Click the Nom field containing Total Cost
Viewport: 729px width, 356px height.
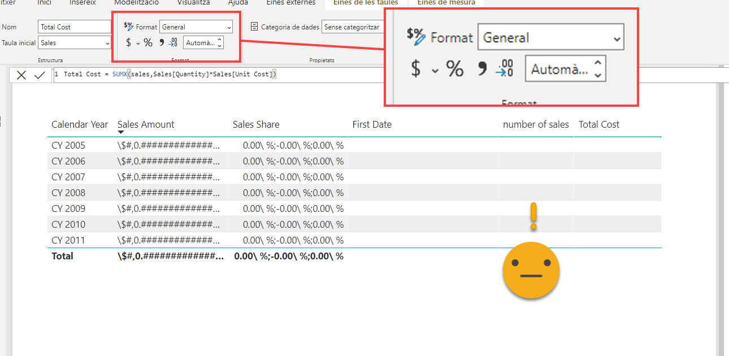point(75,27)
